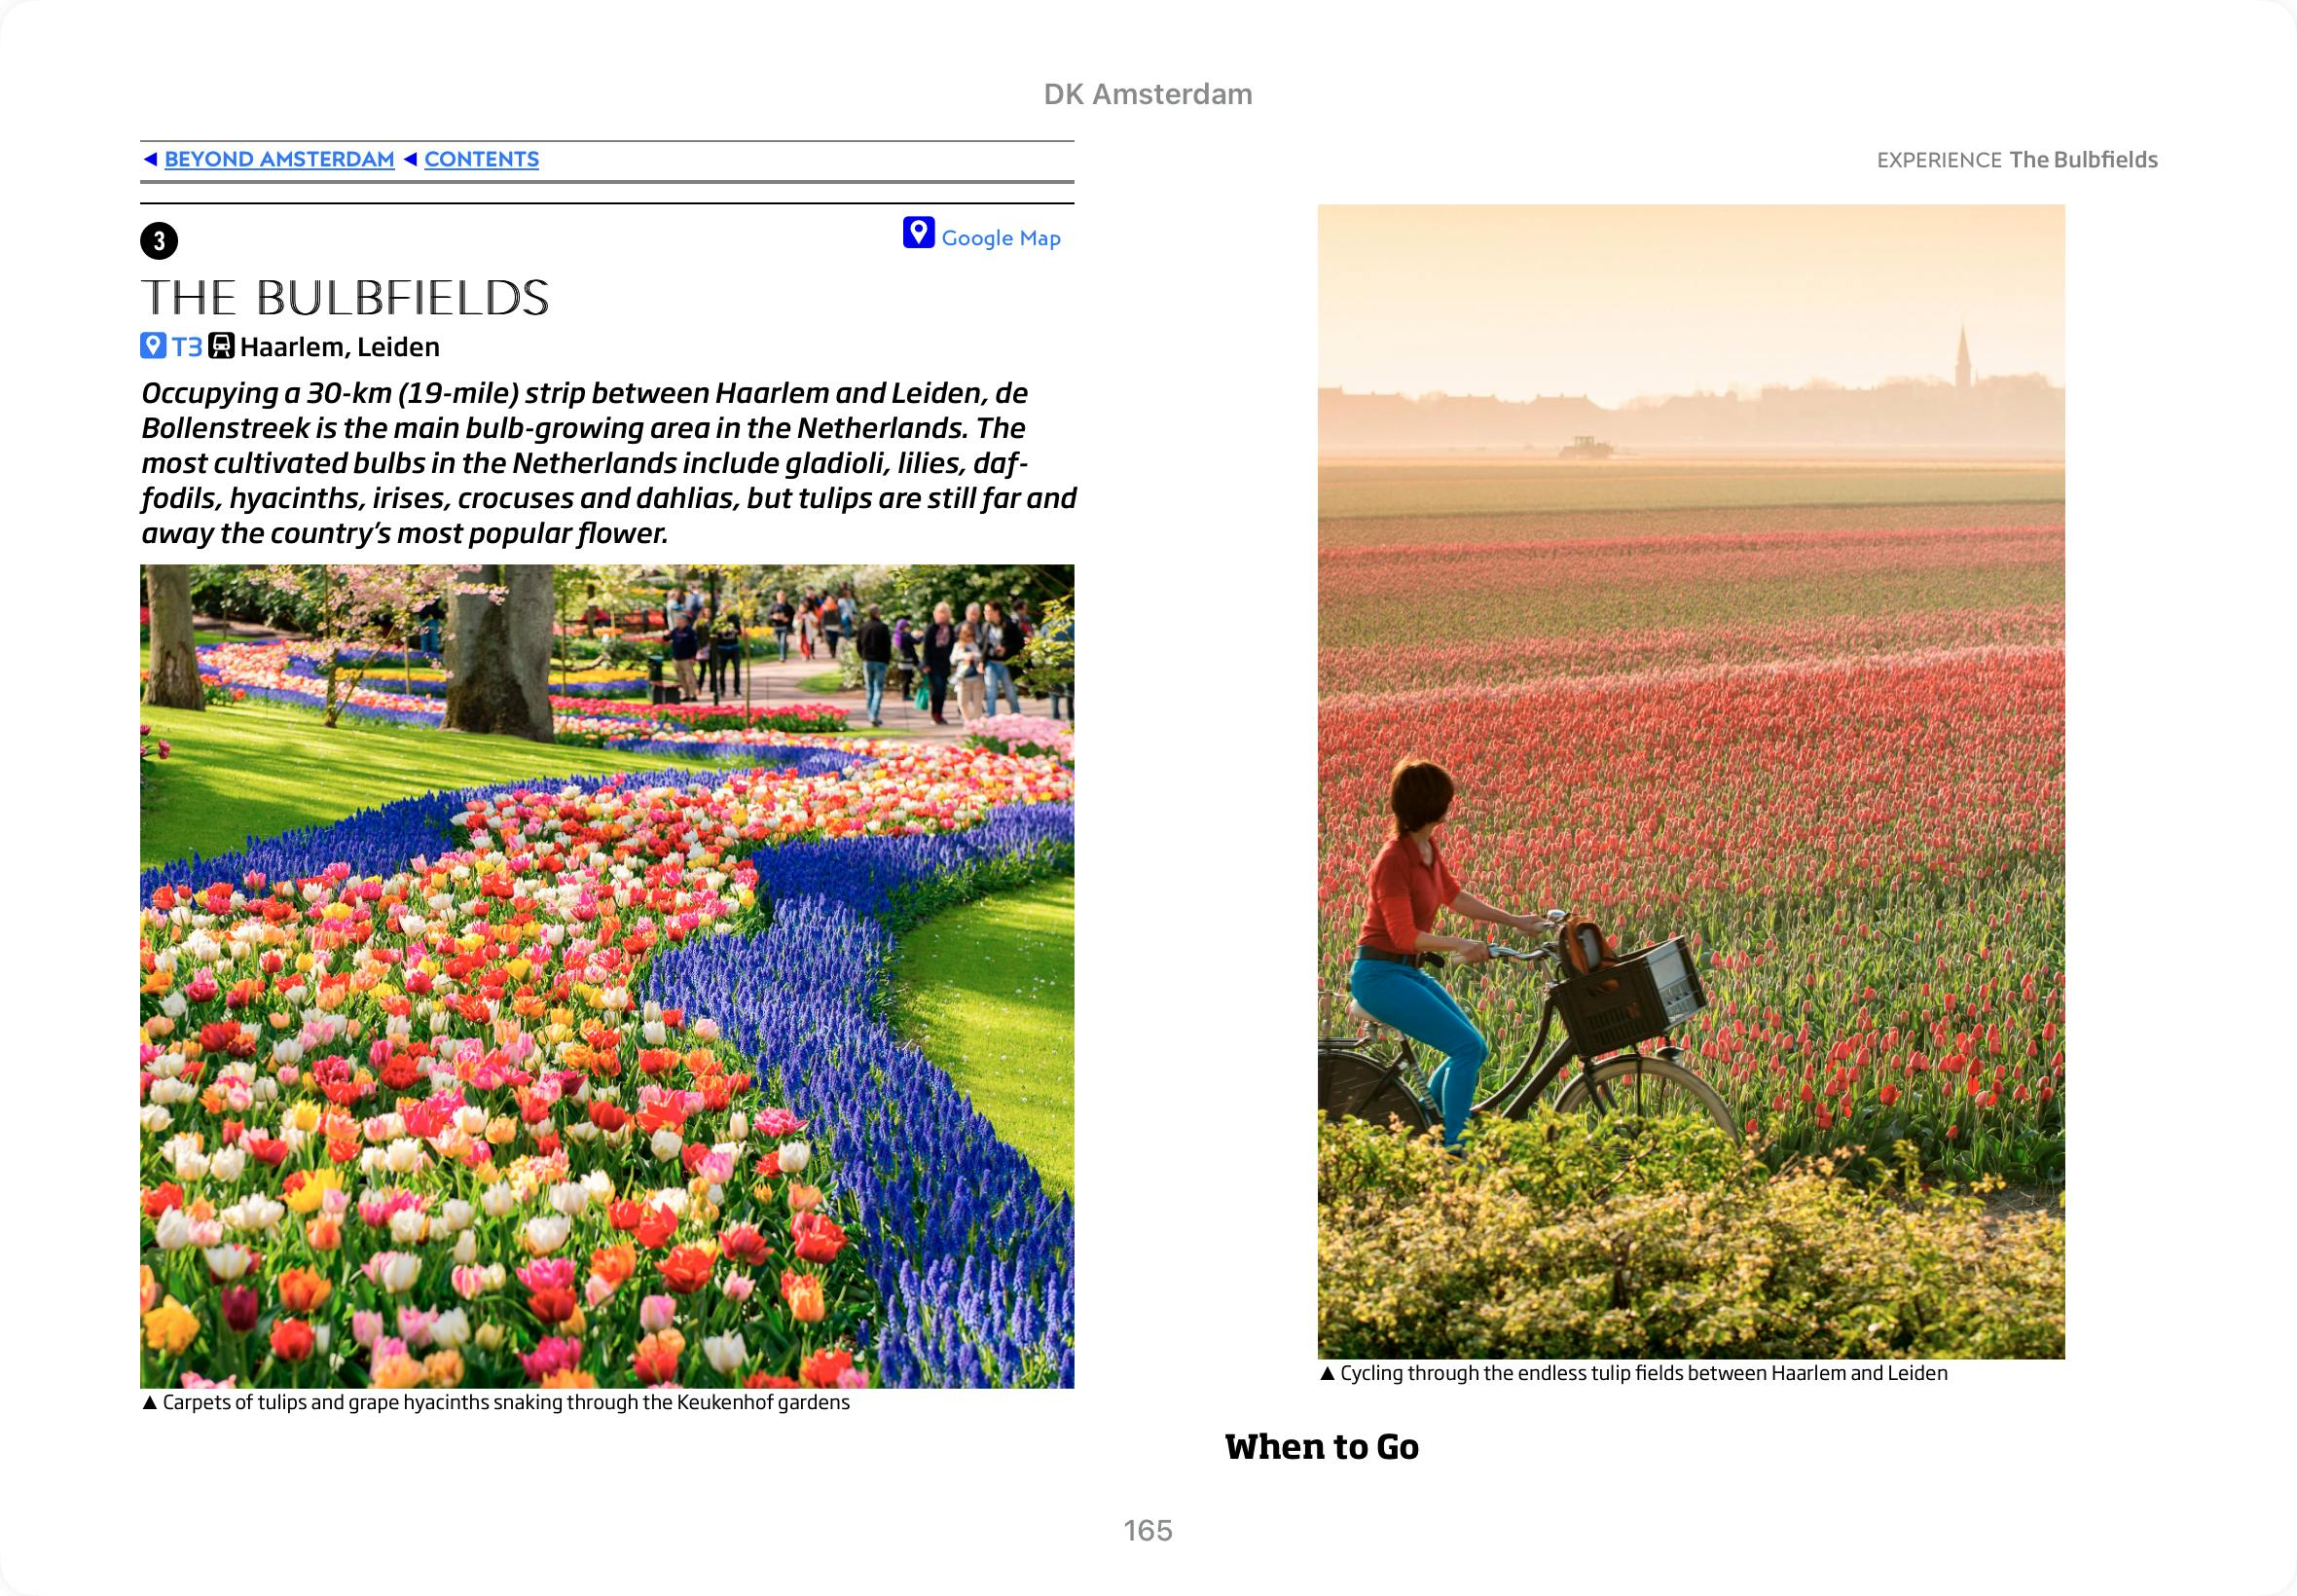Click the triangle marker of Keukenhof caption
The image size is (2297, 1596).
[150, 1403]
